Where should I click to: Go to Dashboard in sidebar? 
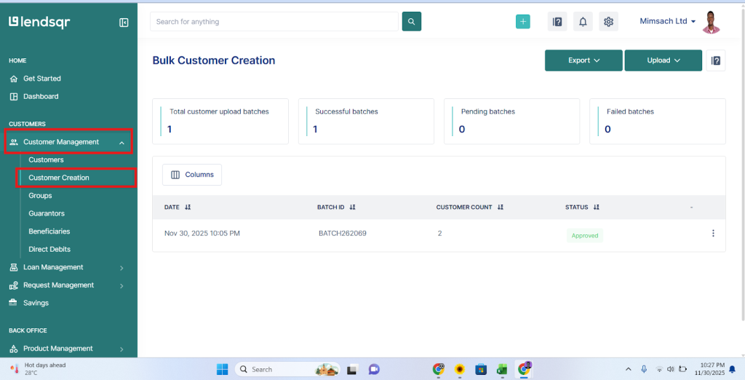[x=41, y=96]
